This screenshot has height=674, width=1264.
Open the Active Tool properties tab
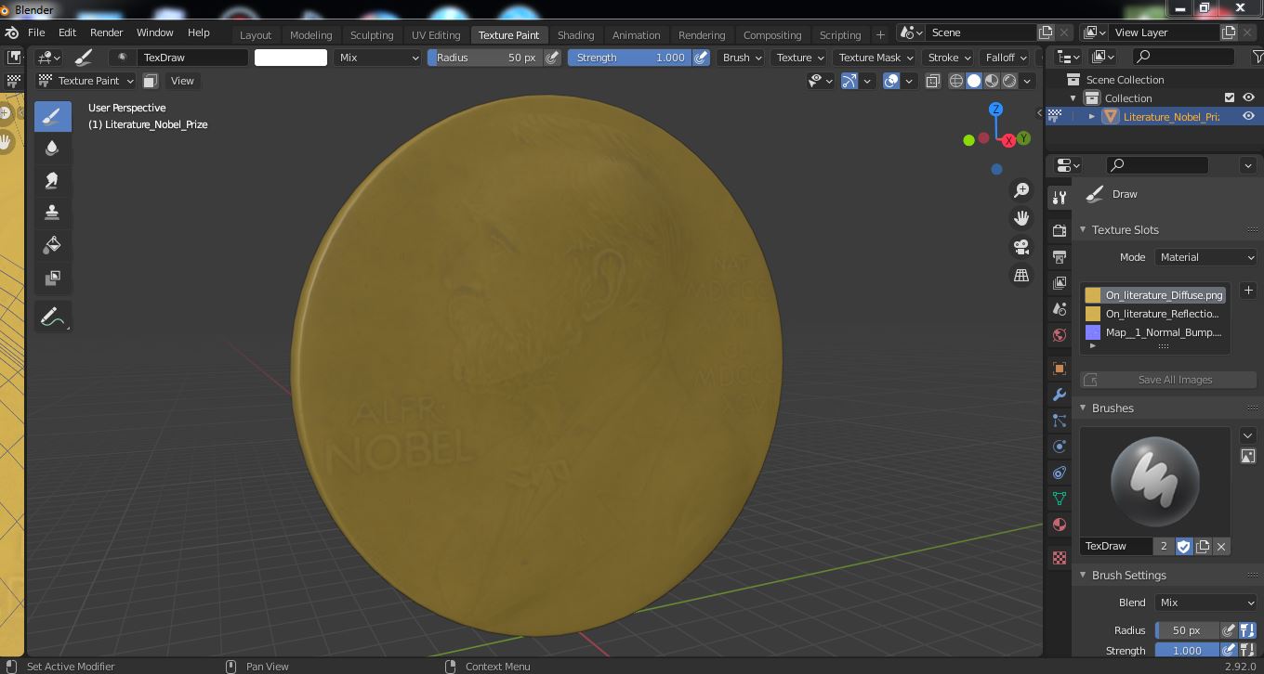point(1059,198)
